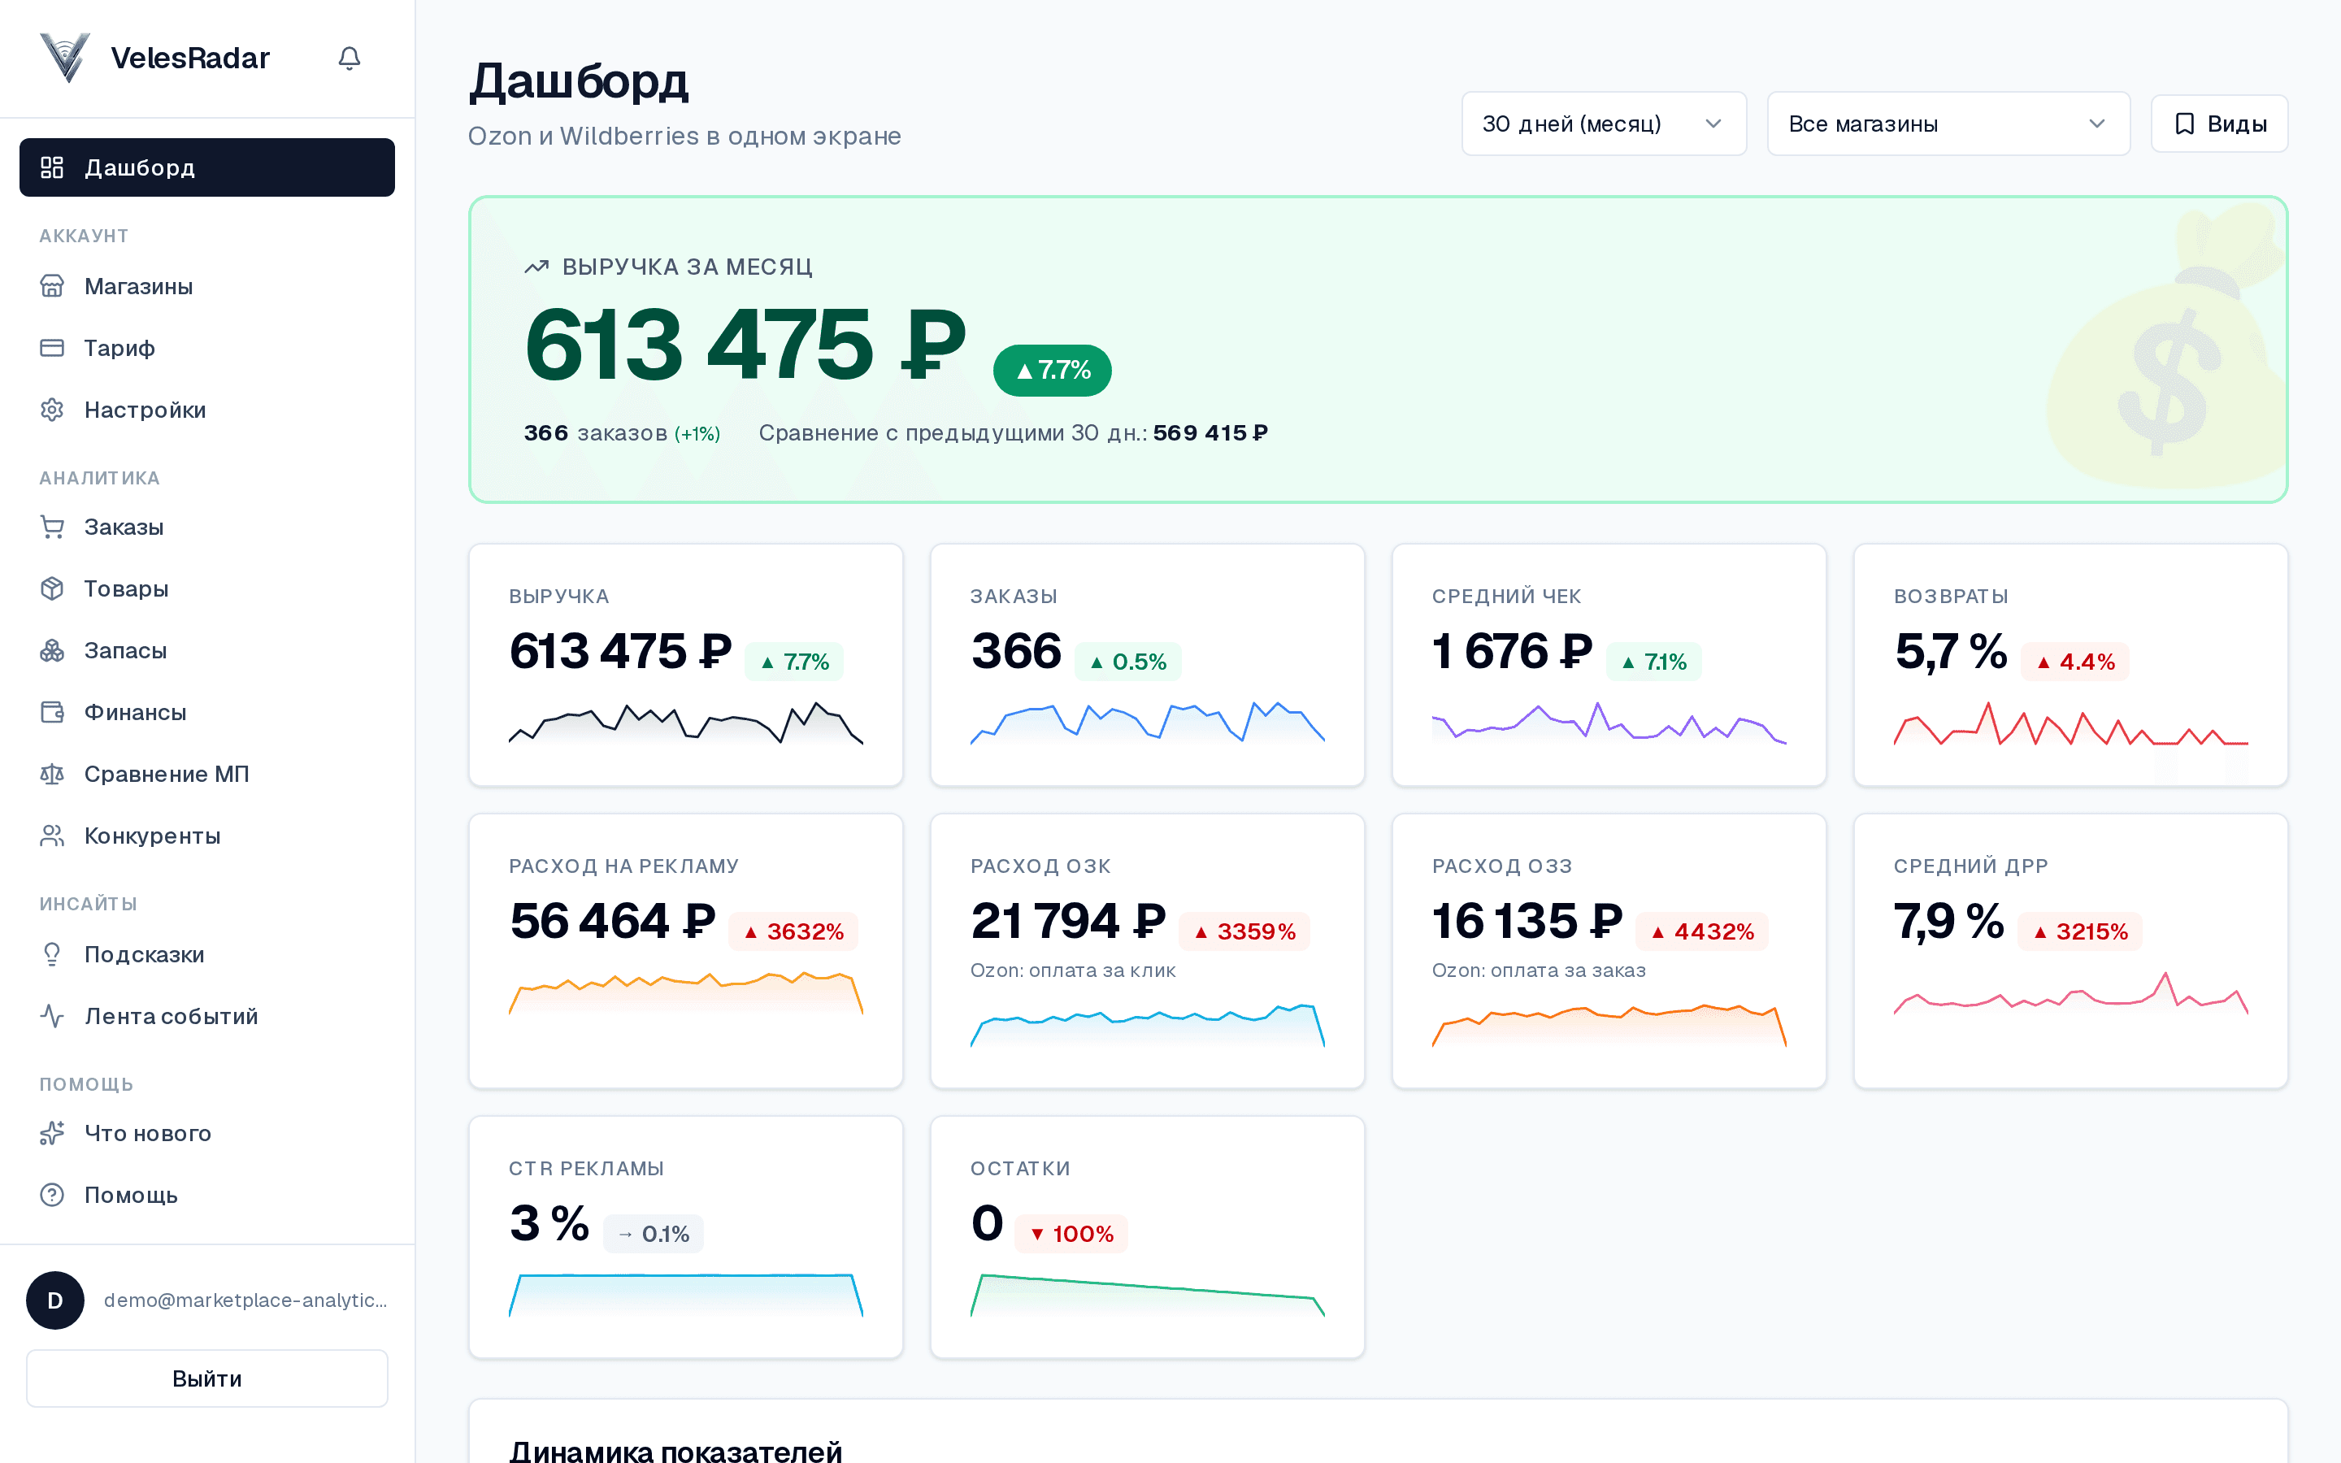This screenshot has width=2341, height=1463.
Task: Open Что нового link
Action: coord(207,1133)
